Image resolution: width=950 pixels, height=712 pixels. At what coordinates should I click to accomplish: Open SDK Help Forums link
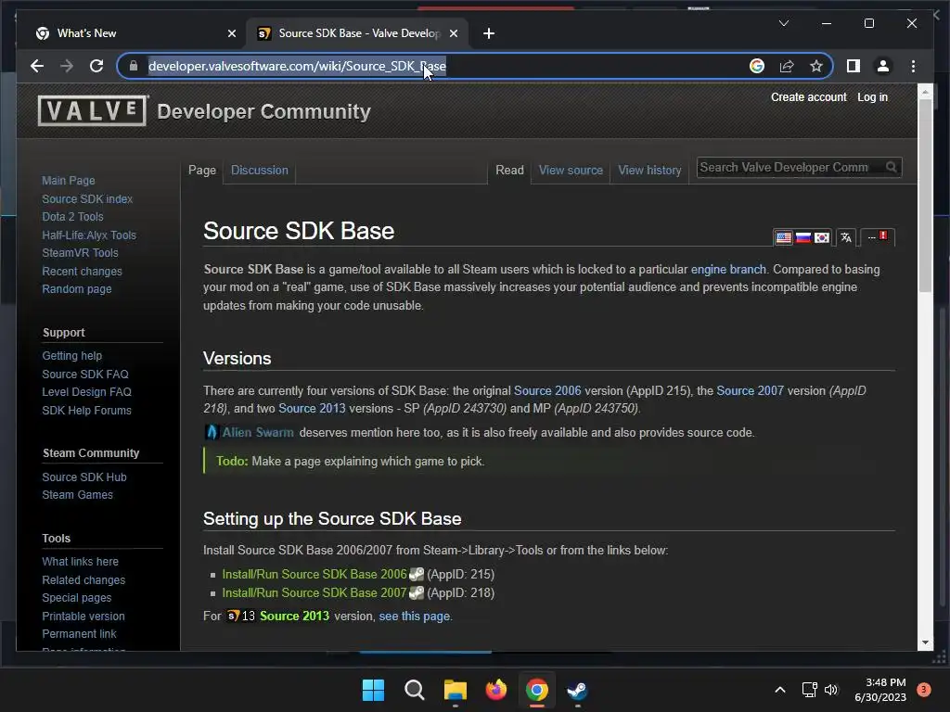point(86,410)
